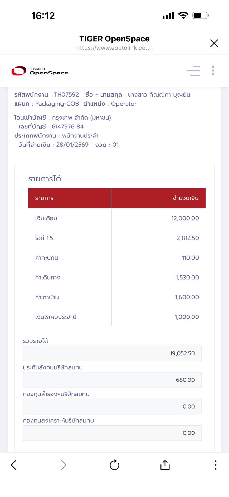
Task: Tap the share icon in bottom bar
Action: [165, 465]
